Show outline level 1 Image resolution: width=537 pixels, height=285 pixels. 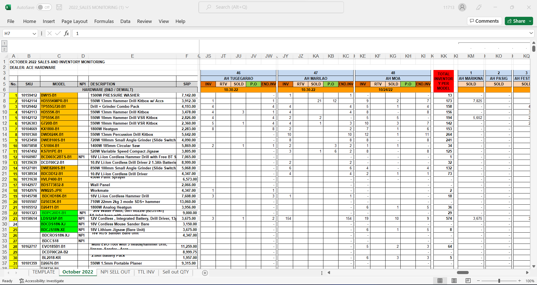point(4,43)
